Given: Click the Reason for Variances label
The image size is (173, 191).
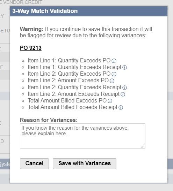Looking at the screenshot, I should pyautogui.click(x=49, y=120).
